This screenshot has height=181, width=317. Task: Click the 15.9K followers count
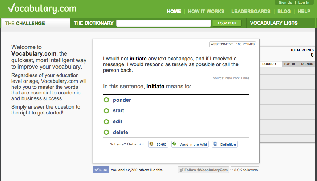point(245,170)
